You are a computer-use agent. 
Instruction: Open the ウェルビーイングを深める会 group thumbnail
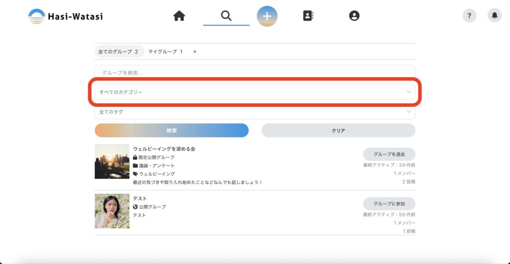click(x=112, y=162)
